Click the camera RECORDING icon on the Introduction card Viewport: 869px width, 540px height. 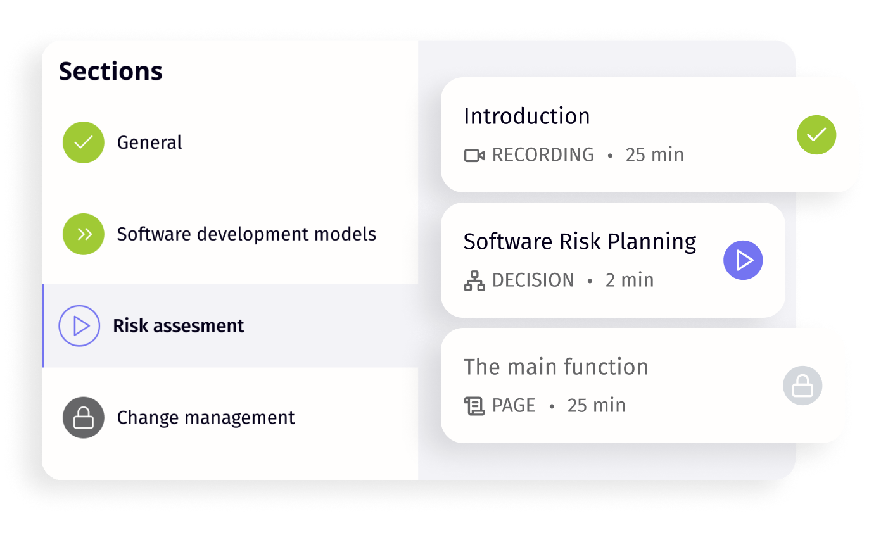coord(473,154)
